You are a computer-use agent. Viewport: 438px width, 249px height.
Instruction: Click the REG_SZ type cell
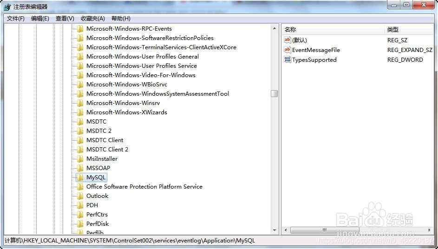pos(397,40)
